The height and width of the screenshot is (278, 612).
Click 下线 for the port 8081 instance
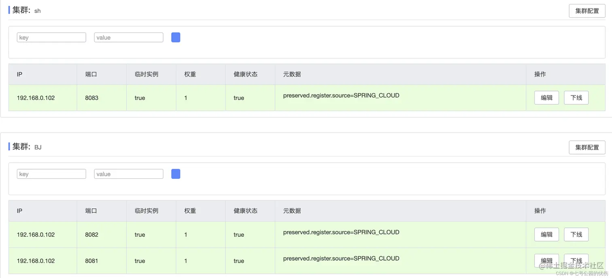click(x=576, y=261)
